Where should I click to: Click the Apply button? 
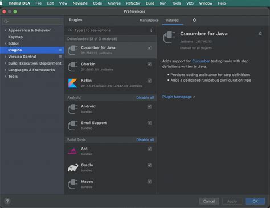tap(232, 201)
